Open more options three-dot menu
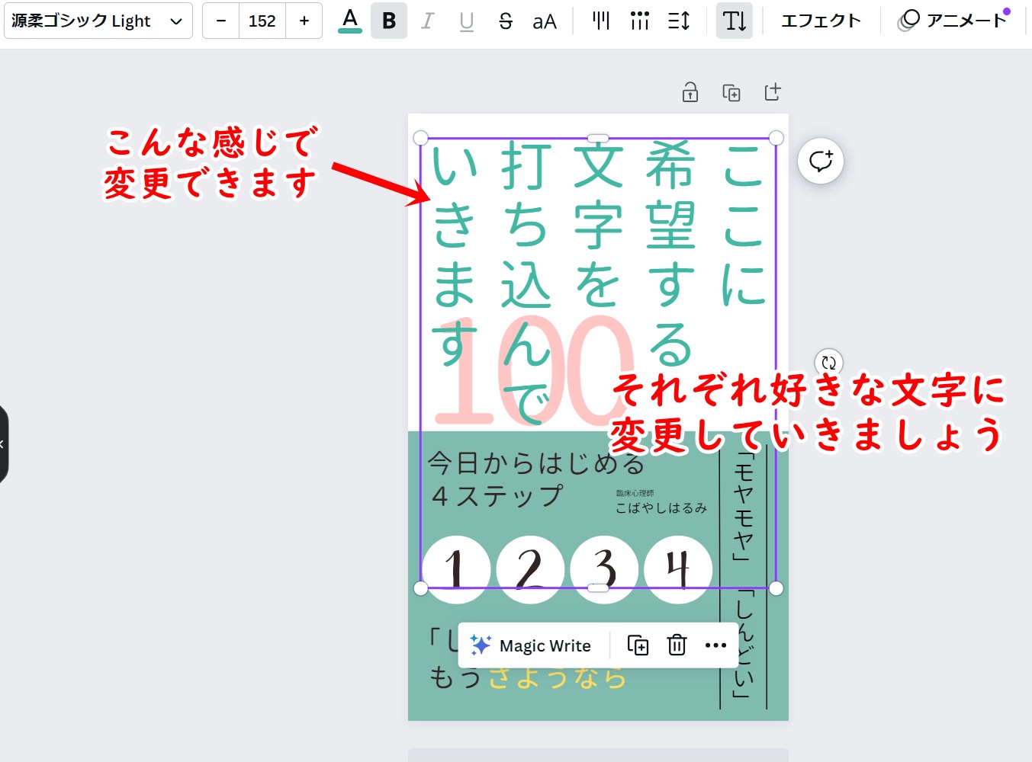 point(715,645)
